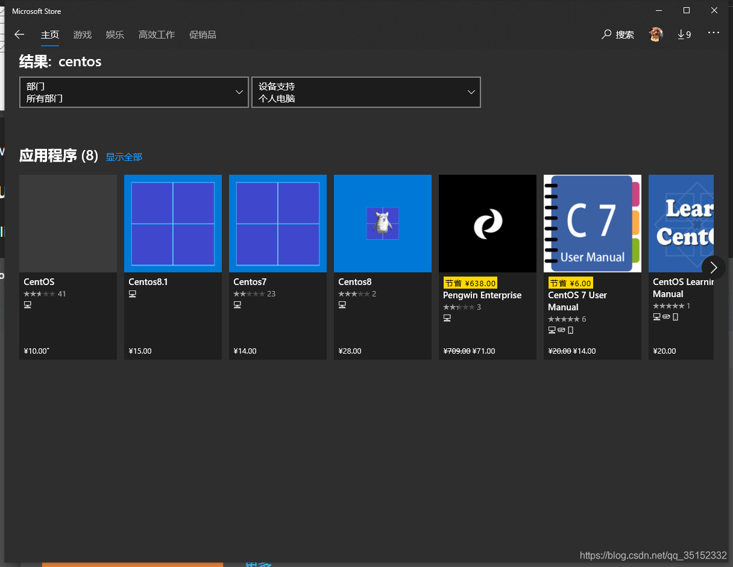Viewport: 733px width, 567px height.
Task: Open CentOS Learning Manual tile image
Action: click(x=681, y=224)
